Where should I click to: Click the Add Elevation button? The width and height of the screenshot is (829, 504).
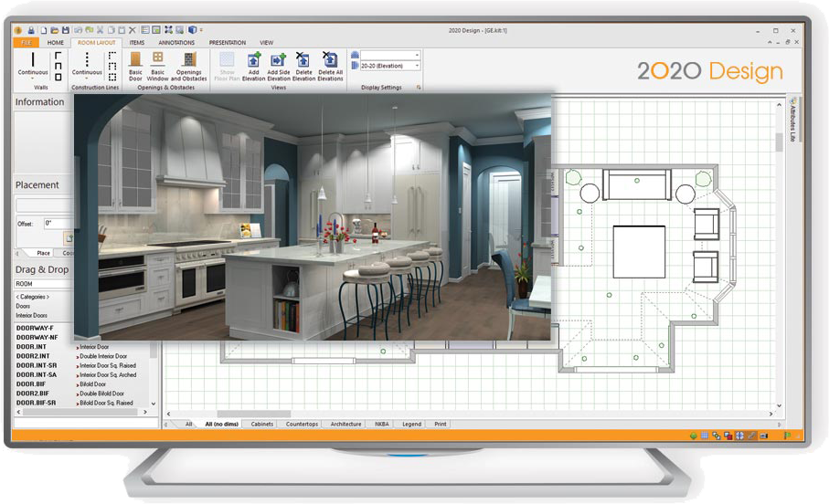coord(254,66)
